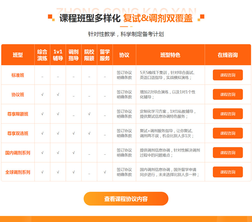Select the 尊享双选班 class name
Screen dimensions: 252x222
[x=18, y=133]
